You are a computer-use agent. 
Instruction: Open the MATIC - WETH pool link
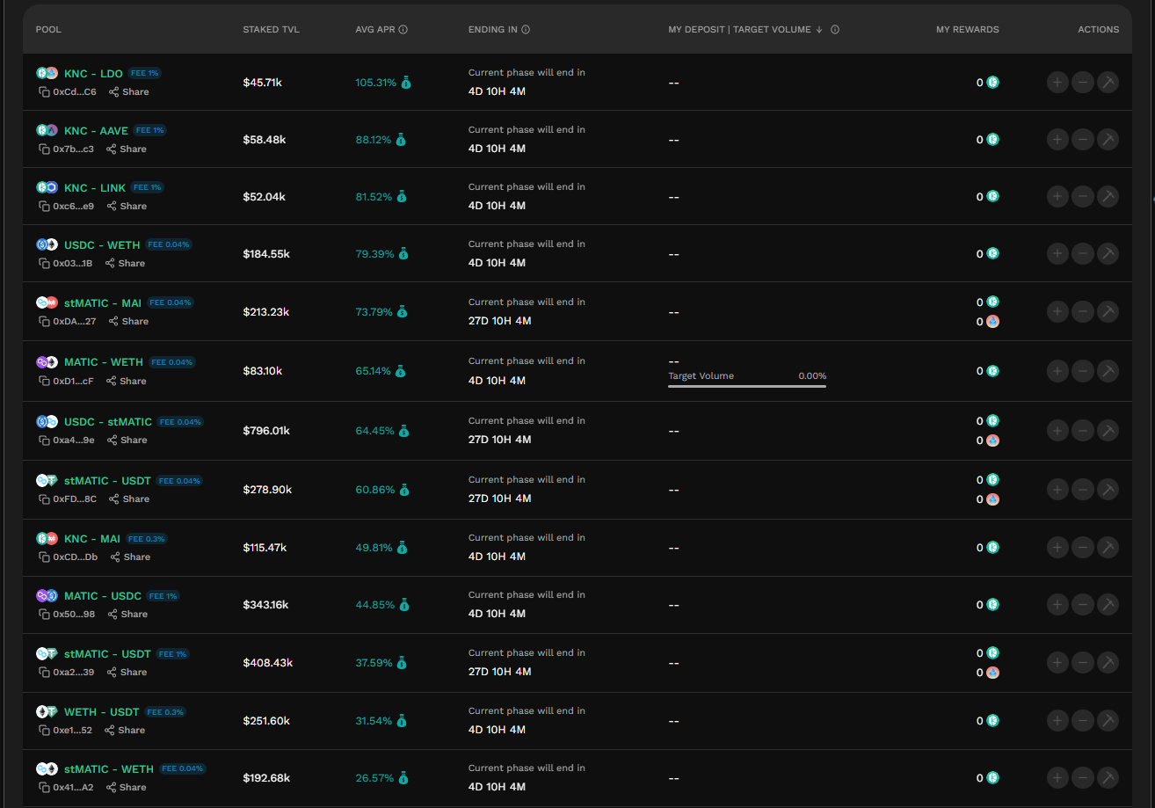click(104, 362)
